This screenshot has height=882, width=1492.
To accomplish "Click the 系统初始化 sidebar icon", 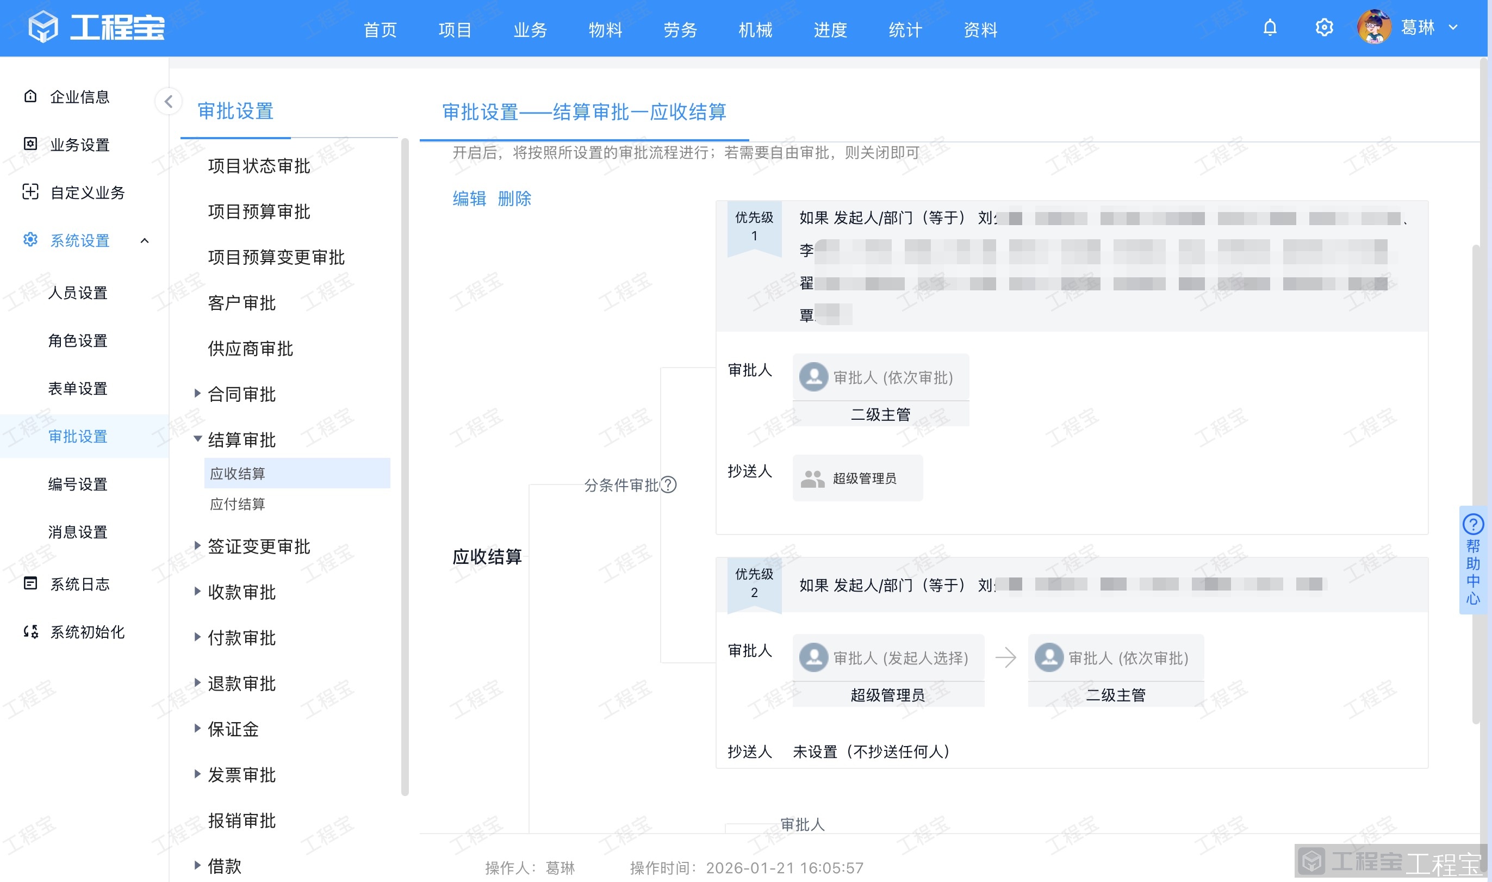I will (x=31, y=632).
